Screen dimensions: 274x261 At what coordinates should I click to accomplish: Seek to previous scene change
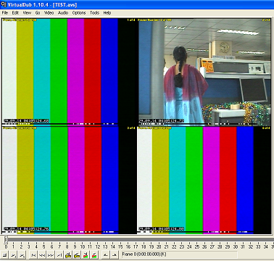pyautogui.click(x=86, y=254)
